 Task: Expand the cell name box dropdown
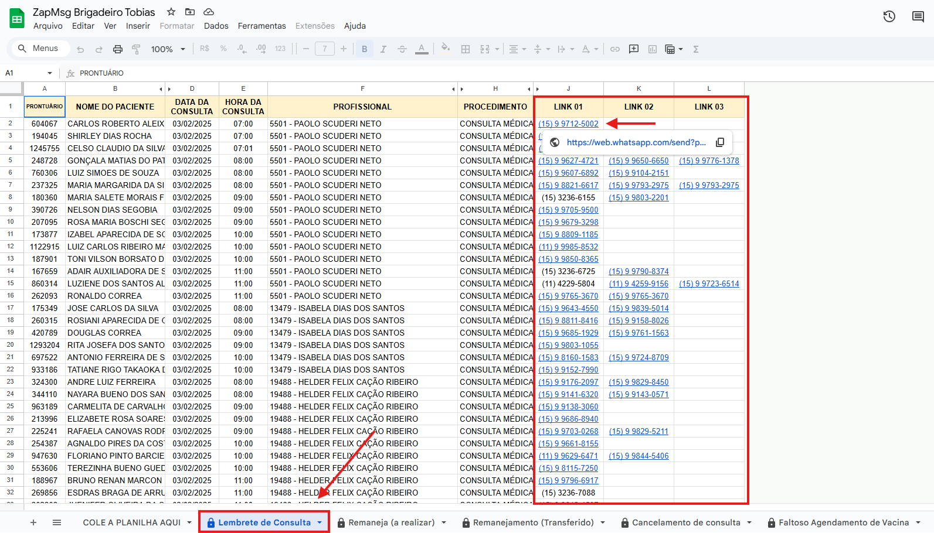tap(50, 73)
